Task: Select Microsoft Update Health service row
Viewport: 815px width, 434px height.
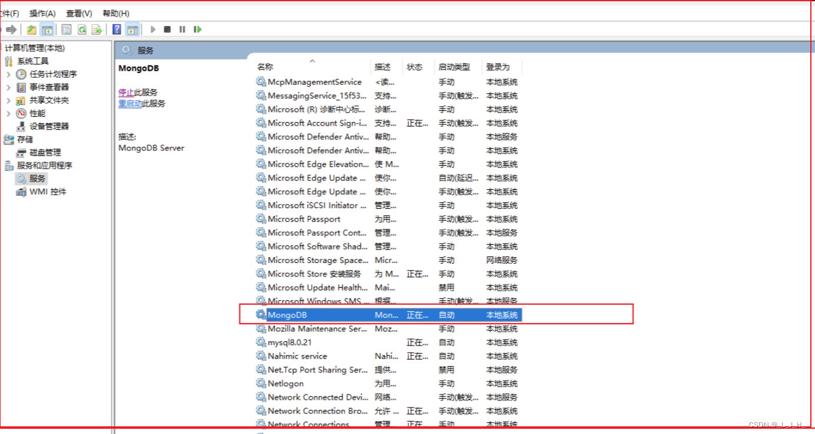Action: [388, 288]
